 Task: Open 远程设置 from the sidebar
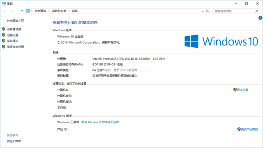point(13,35)
